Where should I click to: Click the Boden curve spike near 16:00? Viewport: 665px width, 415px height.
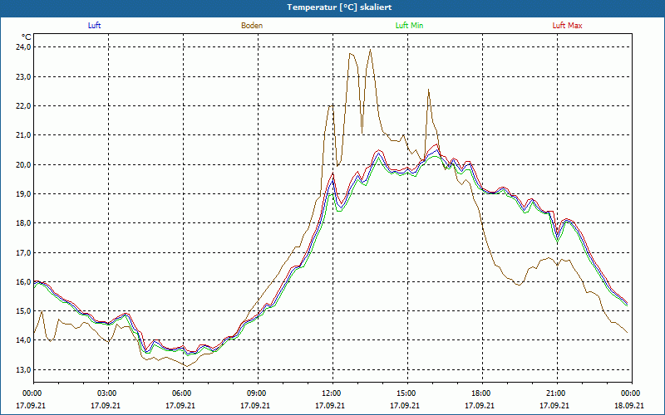pos(429,90)
